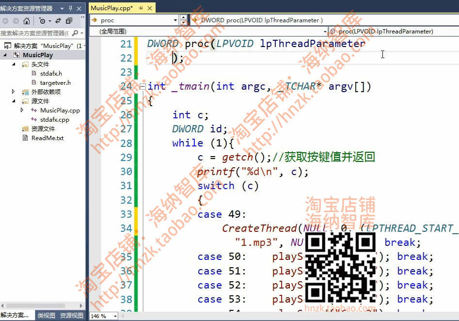The height and width of the screenshot is (321, 459).
Task: Click "CreateThread" on line 34
Action: point(260,228)
